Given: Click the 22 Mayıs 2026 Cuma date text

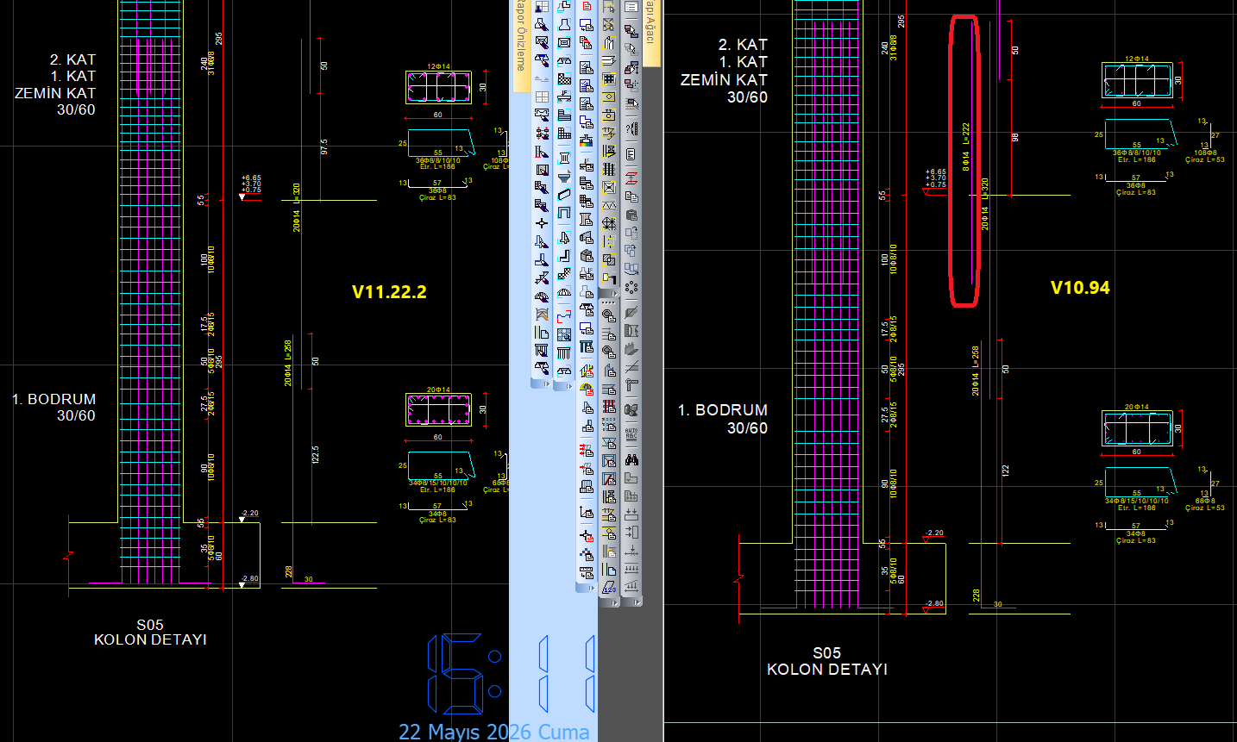Looking at the screenshot, I should (x=493, y=732).
